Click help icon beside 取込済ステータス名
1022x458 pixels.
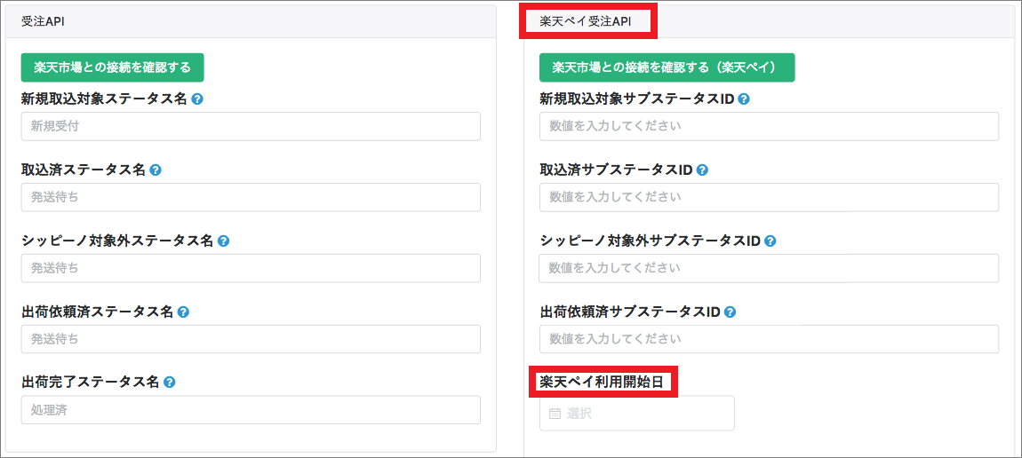(x=156, y=170)
